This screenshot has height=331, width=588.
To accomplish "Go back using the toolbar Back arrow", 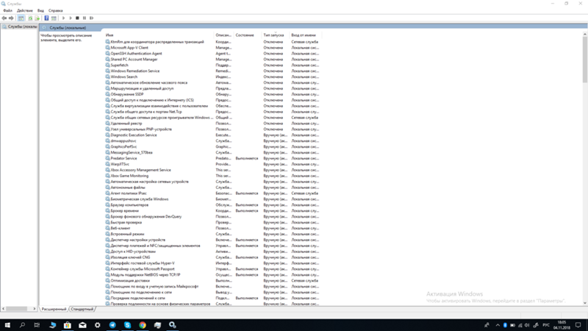I will pyautogui.click(x=4, y=18).
